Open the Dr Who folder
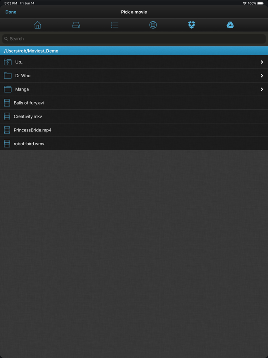268x358 pixels. coord(134,76)
